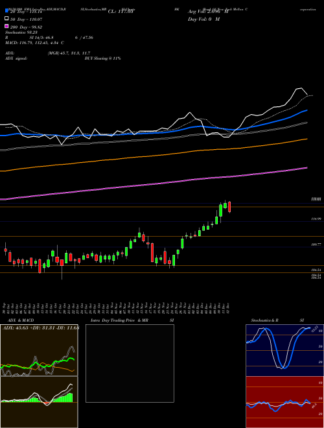
Task: Select the '50 Day = 110.07' legend text
Action: [26, 19]
